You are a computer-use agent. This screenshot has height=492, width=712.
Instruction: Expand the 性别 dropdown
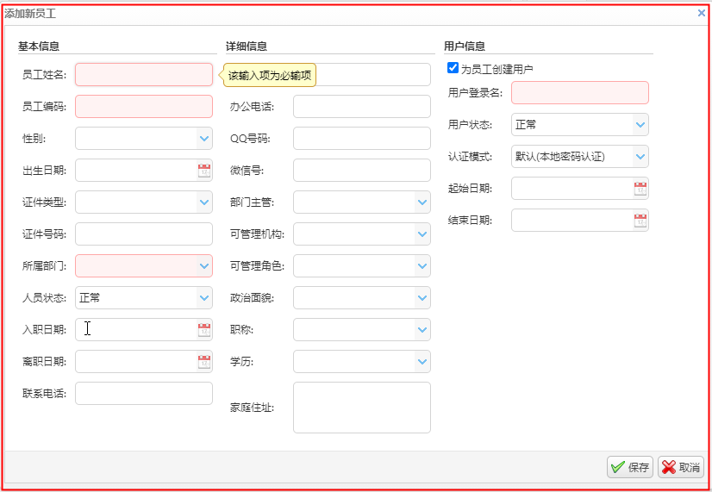tap(204, 139)
